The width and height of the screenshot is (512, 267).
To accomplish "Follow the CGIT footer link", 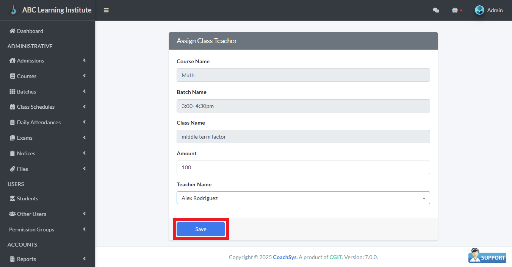I will pyautogui.click(x=336, y=257).
